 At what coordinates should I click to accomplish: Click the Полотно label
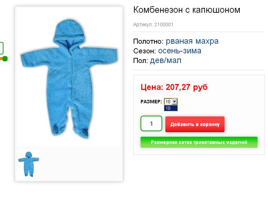point(148,41)
